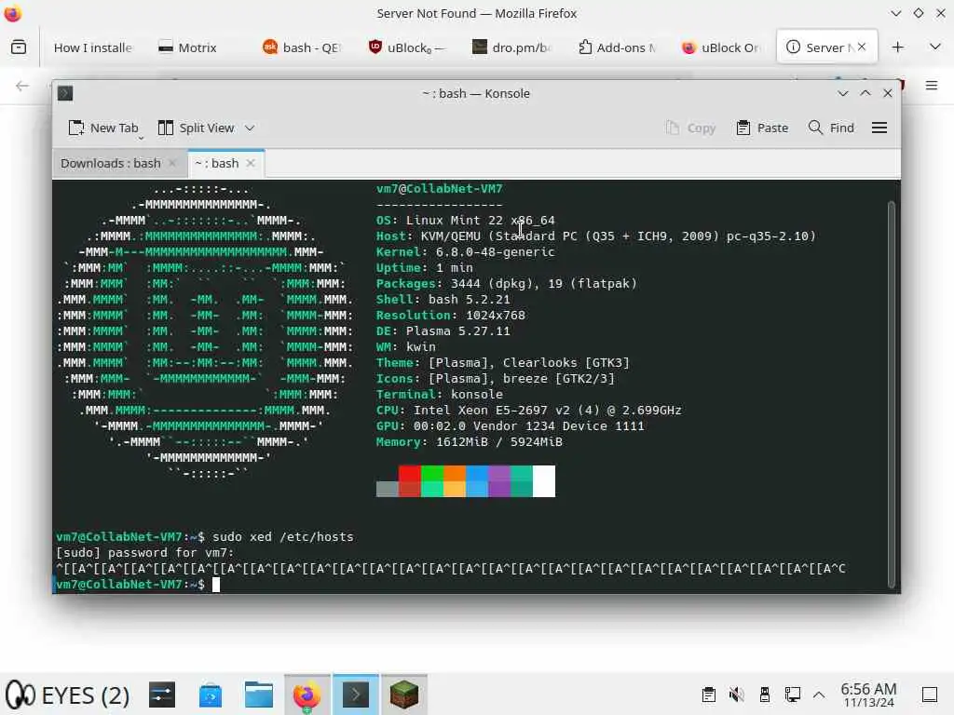
Task: Open a new Konsole tab
Action: pos(103,128)
